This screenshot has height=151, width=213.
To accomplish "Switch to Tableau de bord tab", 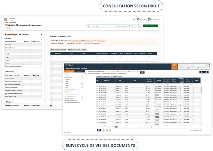I will pos(11,34).
